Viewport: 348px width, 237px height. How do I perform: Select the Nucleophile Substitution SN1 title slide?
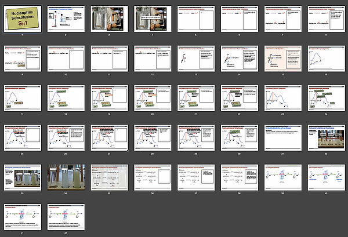click(x=21, y=19)
